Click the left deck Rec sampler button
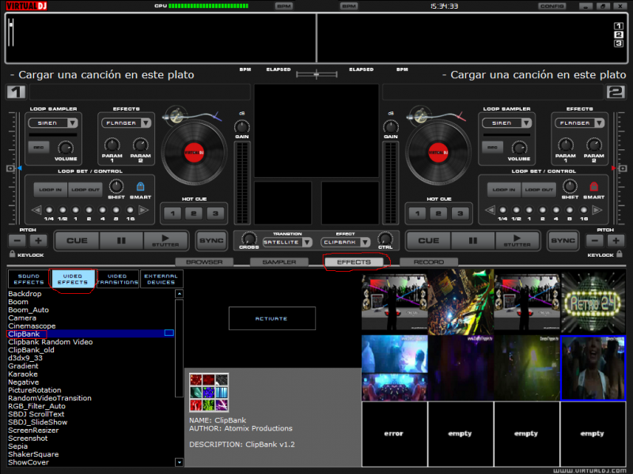This screenshot has width=633, height=474. pyautogui.click(x=37, y=147)
